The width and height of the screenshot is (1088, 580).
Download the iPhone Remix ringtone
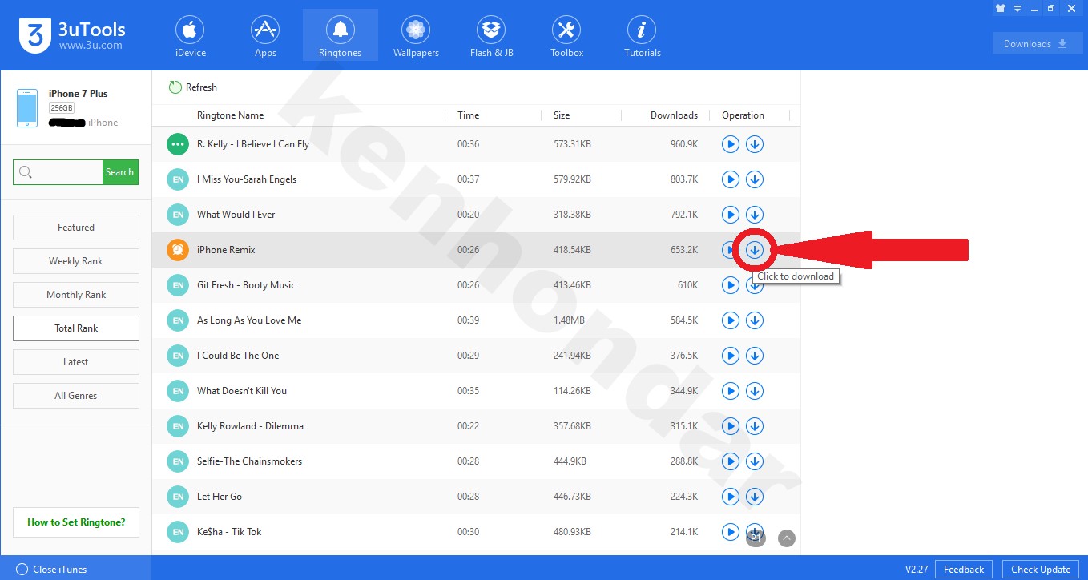(755, 250)
